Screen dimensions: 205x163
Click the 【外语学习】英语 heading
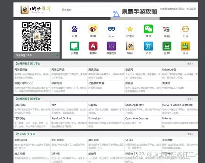pyautogui.click(x=25, y=134)
